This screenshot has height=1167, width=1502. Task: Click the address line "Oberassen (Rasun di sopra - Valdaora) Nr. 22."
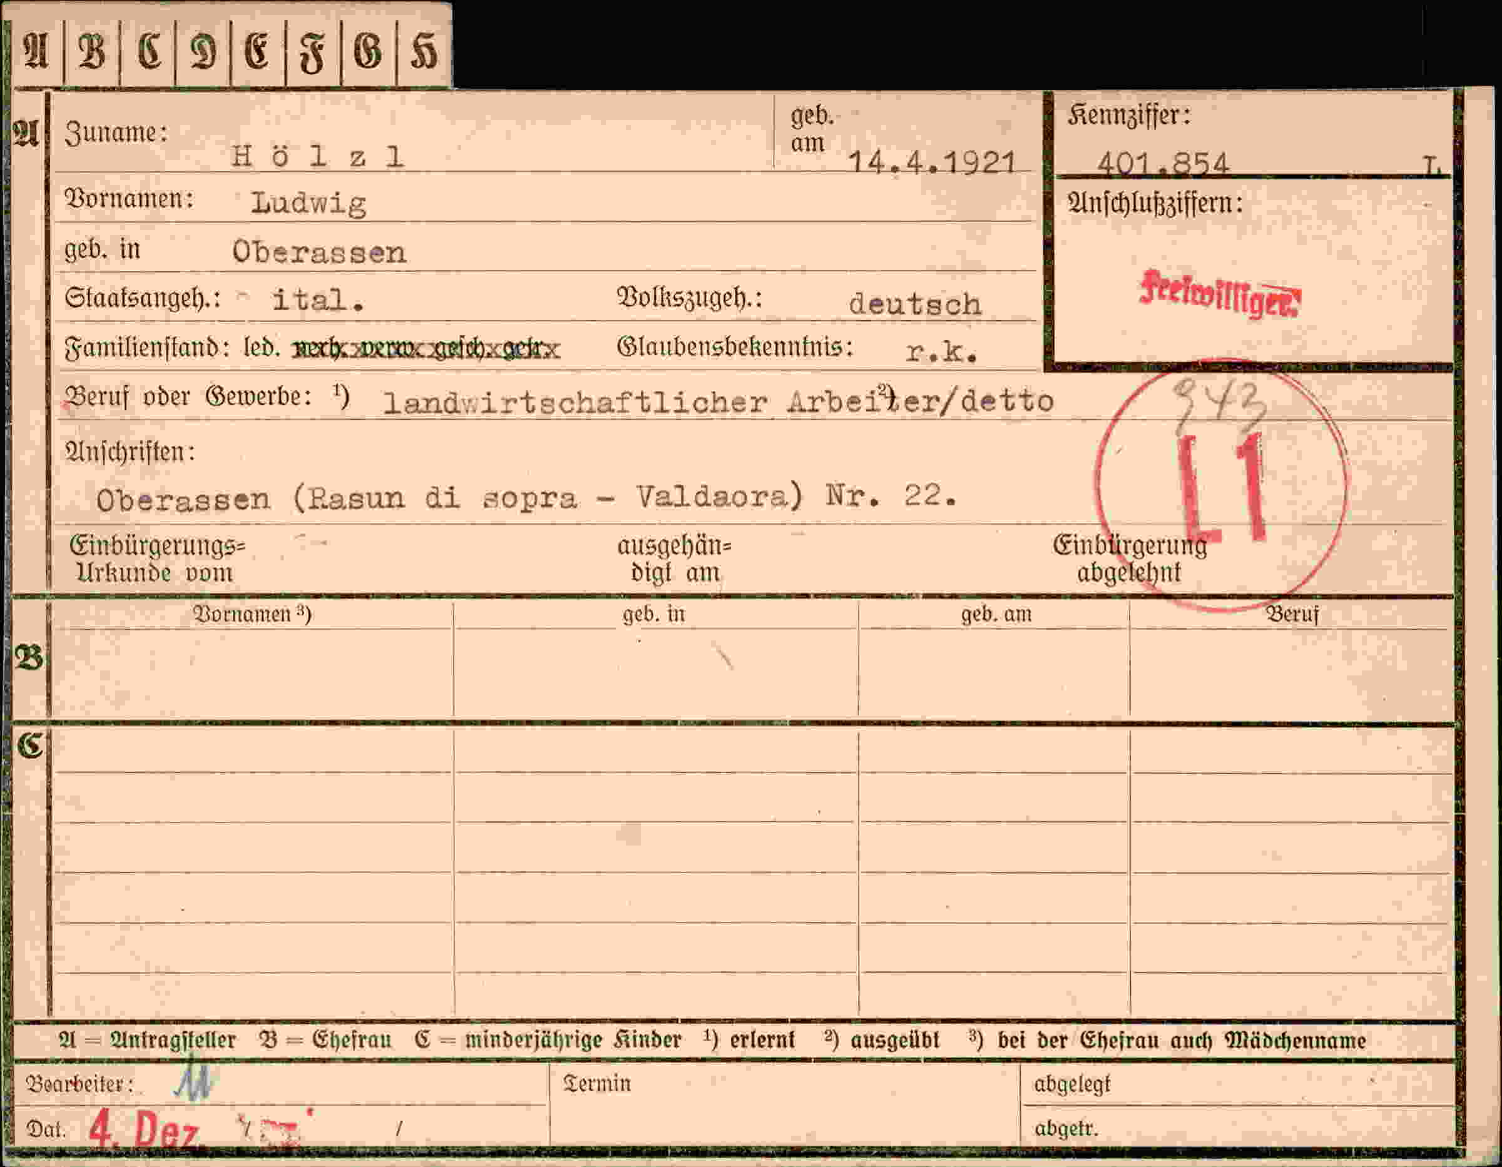point(527,497)
